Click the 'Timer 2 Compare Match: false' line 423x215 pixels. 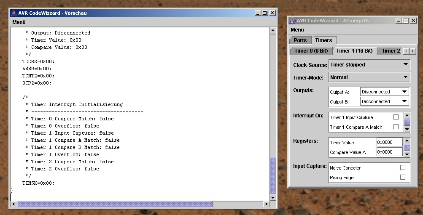tap(70, 162)
